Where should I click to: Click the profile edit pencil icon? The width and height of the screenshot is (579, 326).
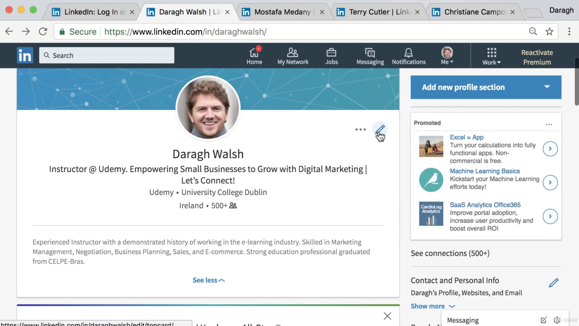coord(380,129)
